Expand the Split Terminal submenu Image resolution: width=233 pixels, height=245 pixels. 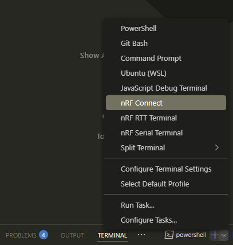166,148
